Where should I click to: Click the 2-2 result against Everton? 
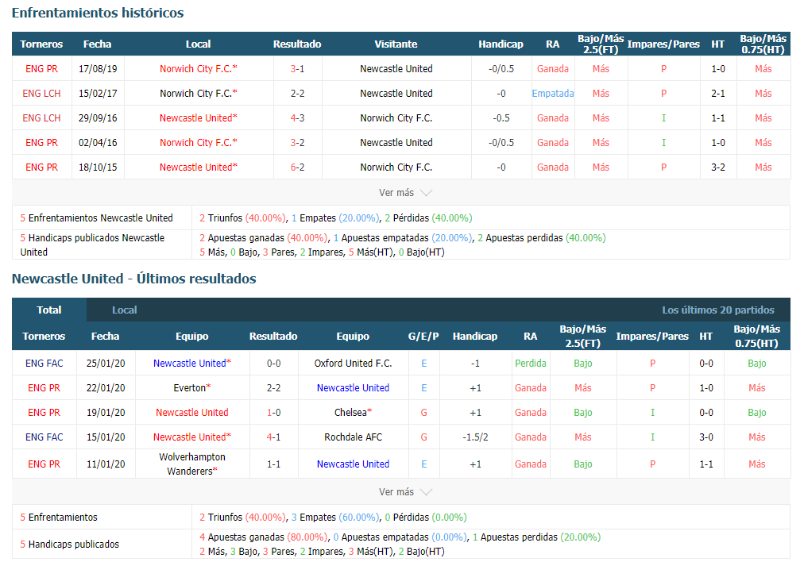tap(274, 388)
